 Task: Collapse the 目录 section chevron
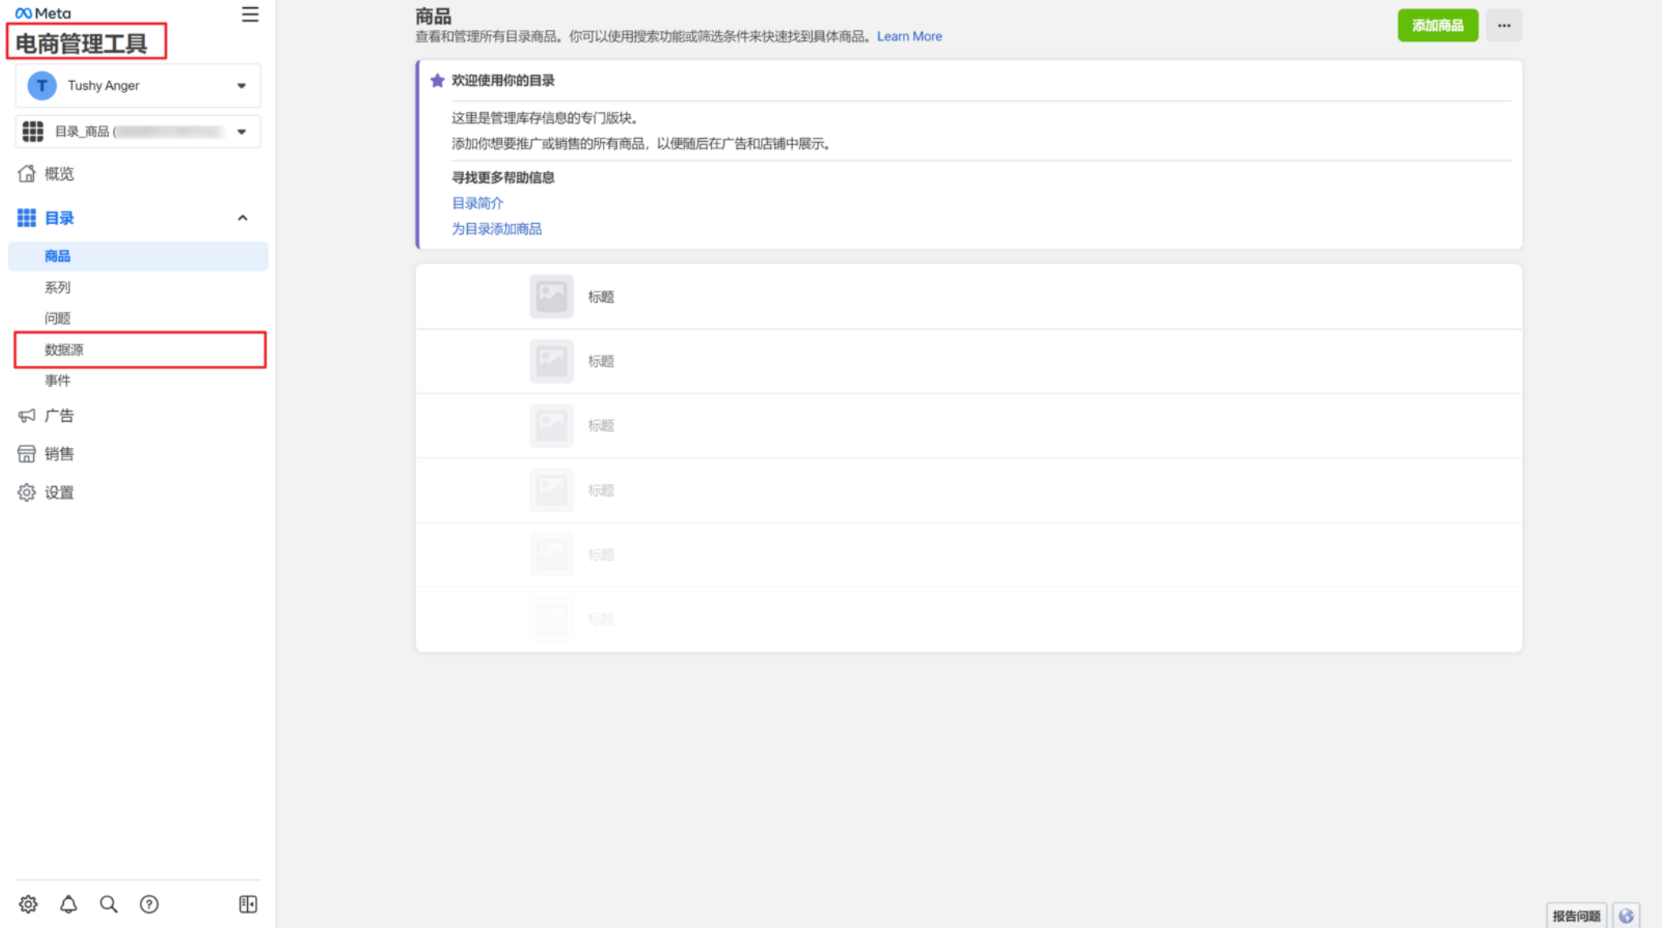point(242,218)
